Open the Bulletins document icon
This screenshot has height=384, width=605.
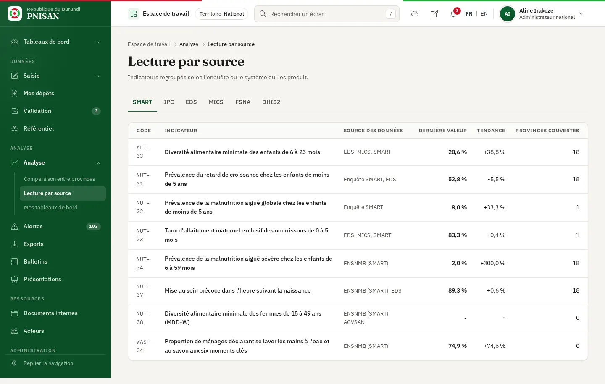[x=15, y=261]
